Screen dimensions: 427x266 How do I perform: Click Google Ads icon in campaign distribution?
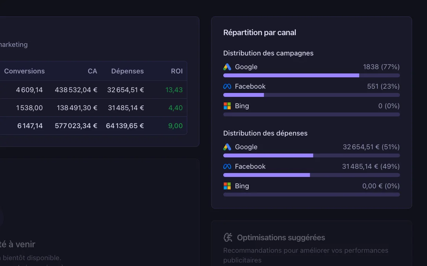click(227, 67)
